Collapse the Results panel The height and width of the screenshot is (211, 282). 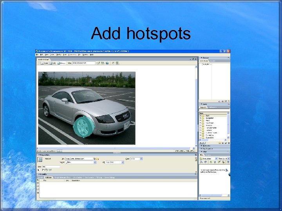39,174
